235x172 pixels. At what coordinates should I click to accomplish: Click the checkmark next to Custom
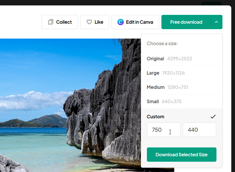point(213,117)
